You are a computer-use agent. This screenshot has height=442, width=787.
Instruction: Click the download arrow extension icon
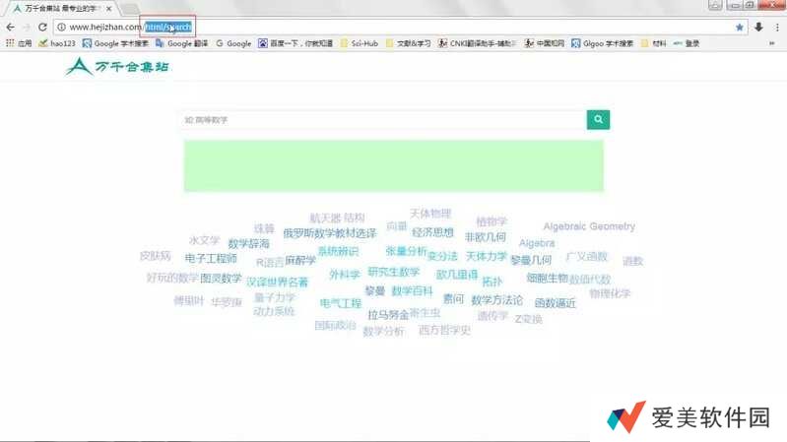coord(758,28)
